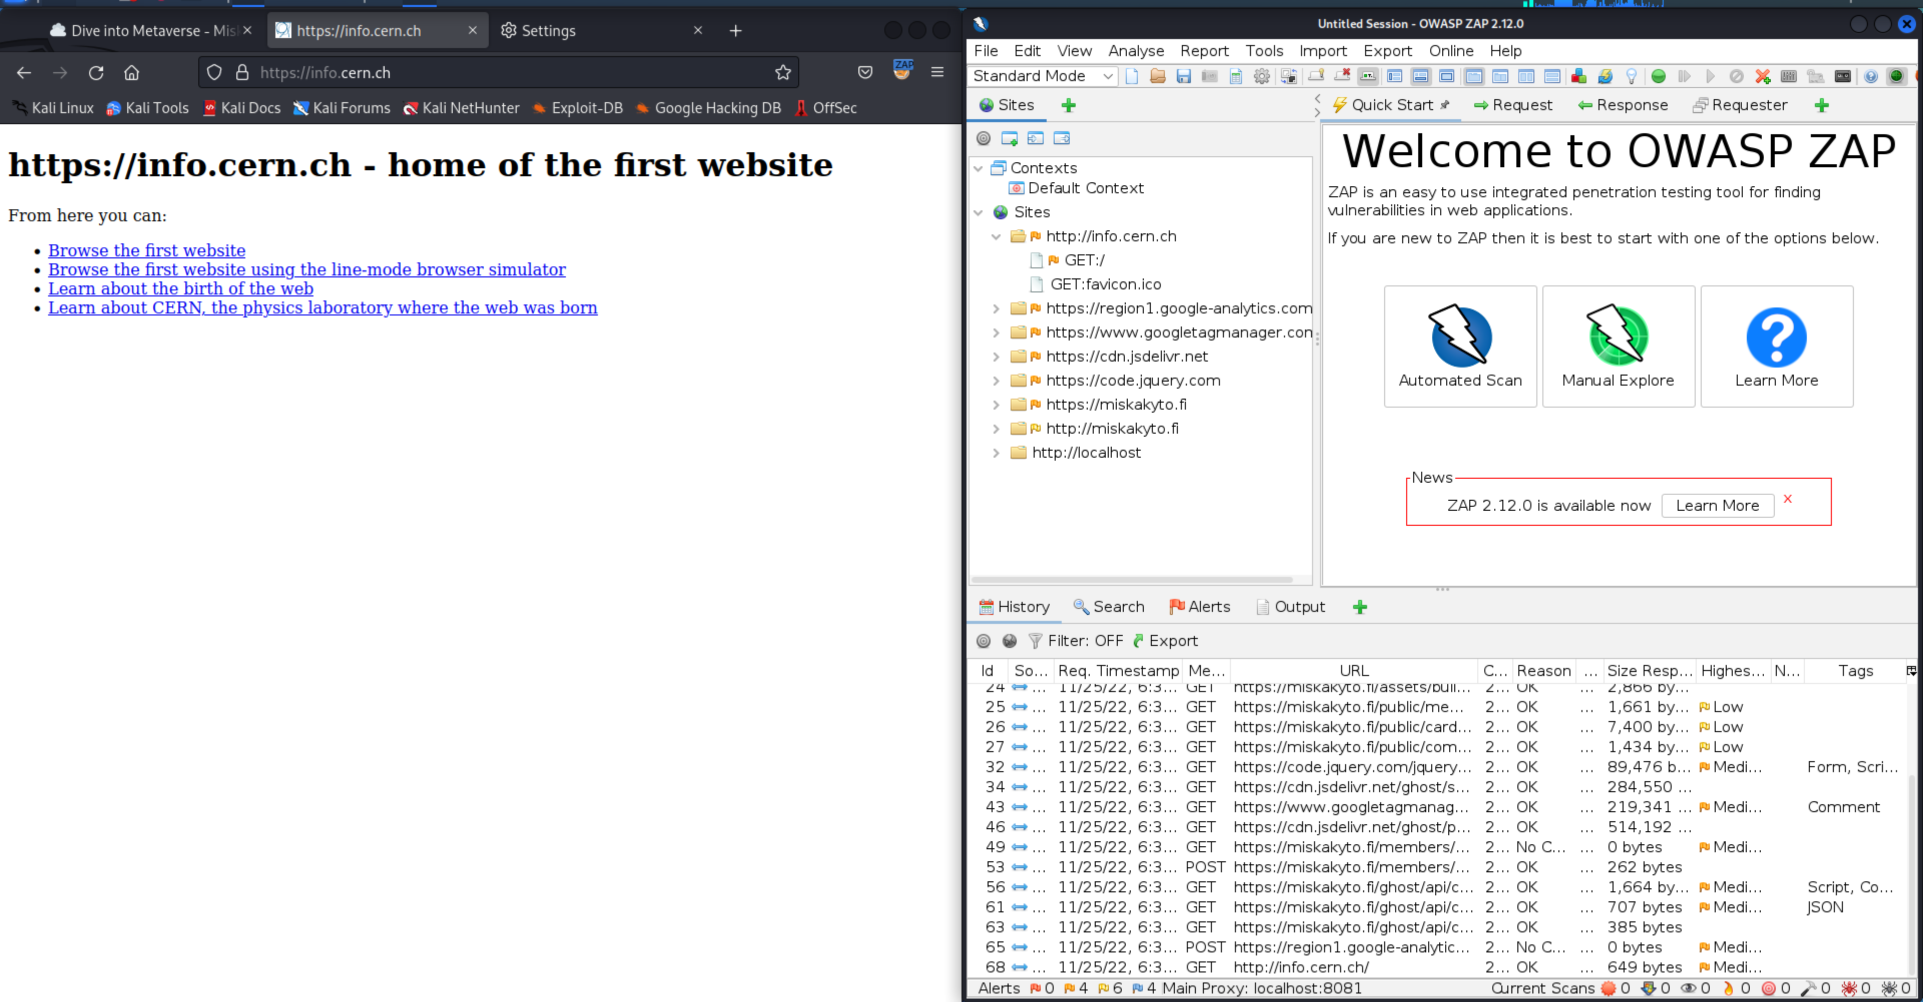Screen dimensions: 1923x1002
Task: Click the Open Session folder icon
Action: (1157, 76)
